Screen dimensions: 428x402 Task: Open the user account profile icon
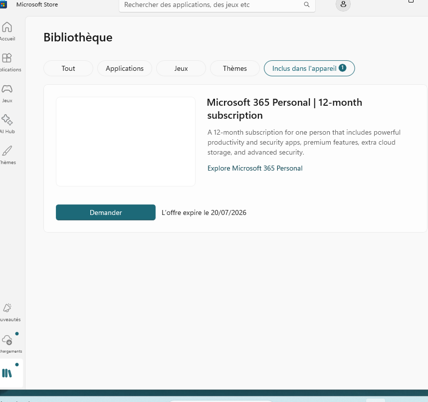pos(343,4)
